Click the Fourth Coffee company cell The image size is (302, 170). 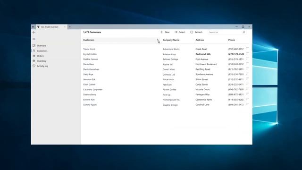169,89
